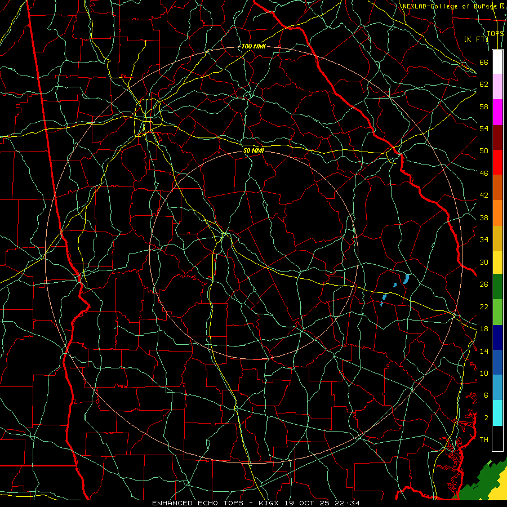This screenshot has height=507, width=507.
Task: Click the light pink 62 kft swatch
Action: pyautogui.click(x=497, y=87)
